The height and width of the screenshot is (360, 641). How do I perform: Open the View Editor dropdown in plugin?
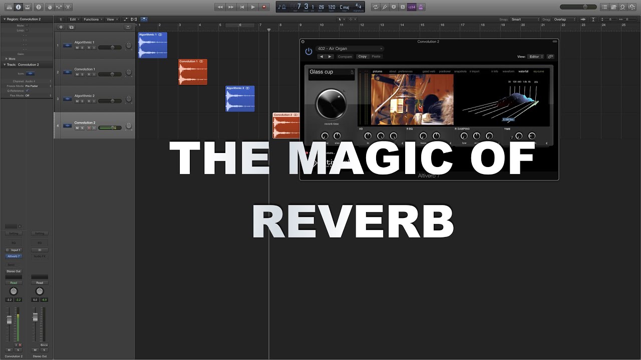536,56
